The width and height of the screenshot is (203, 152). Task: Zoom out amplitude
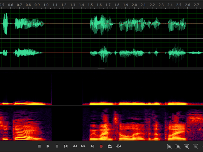(178, 147)
